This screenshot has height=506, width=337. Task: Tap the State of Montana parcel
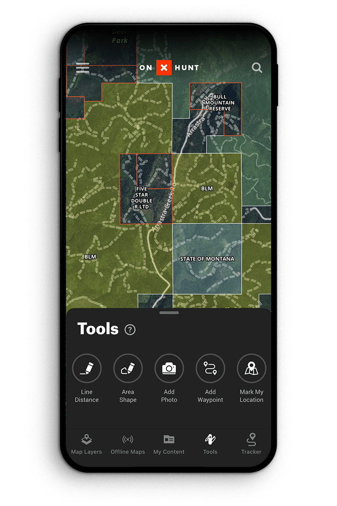[x=207, y=259]
